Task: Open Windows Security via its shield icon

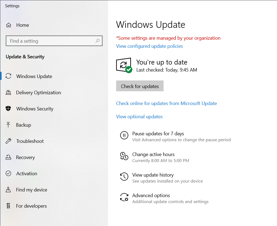Action: point(8,109)
